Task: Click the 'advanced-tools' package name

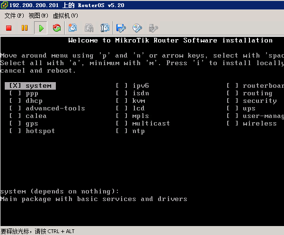Action: coord(55,108)
